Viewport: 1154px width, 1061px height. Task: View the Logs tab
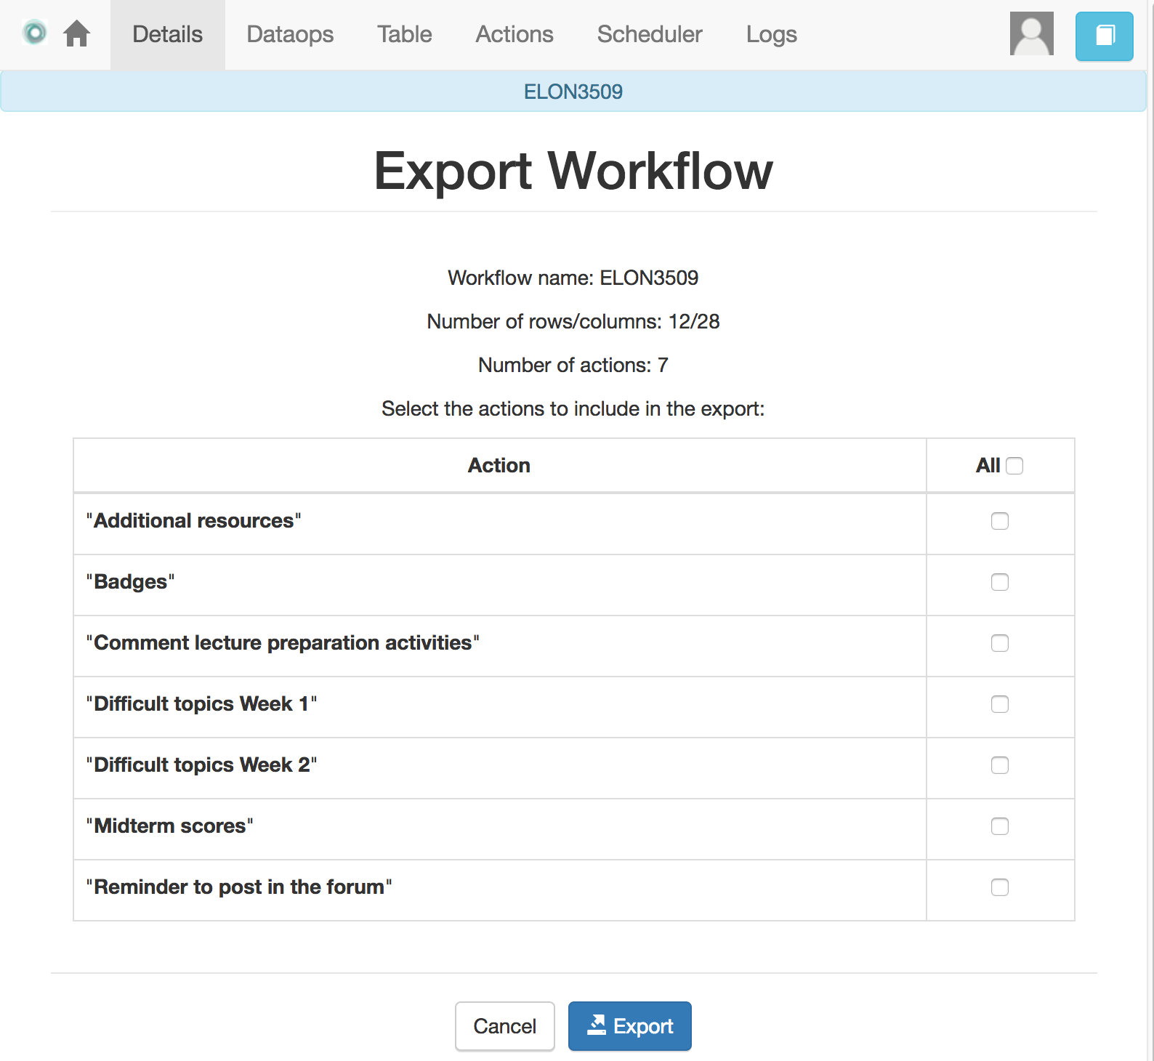[x=772, y=34]
